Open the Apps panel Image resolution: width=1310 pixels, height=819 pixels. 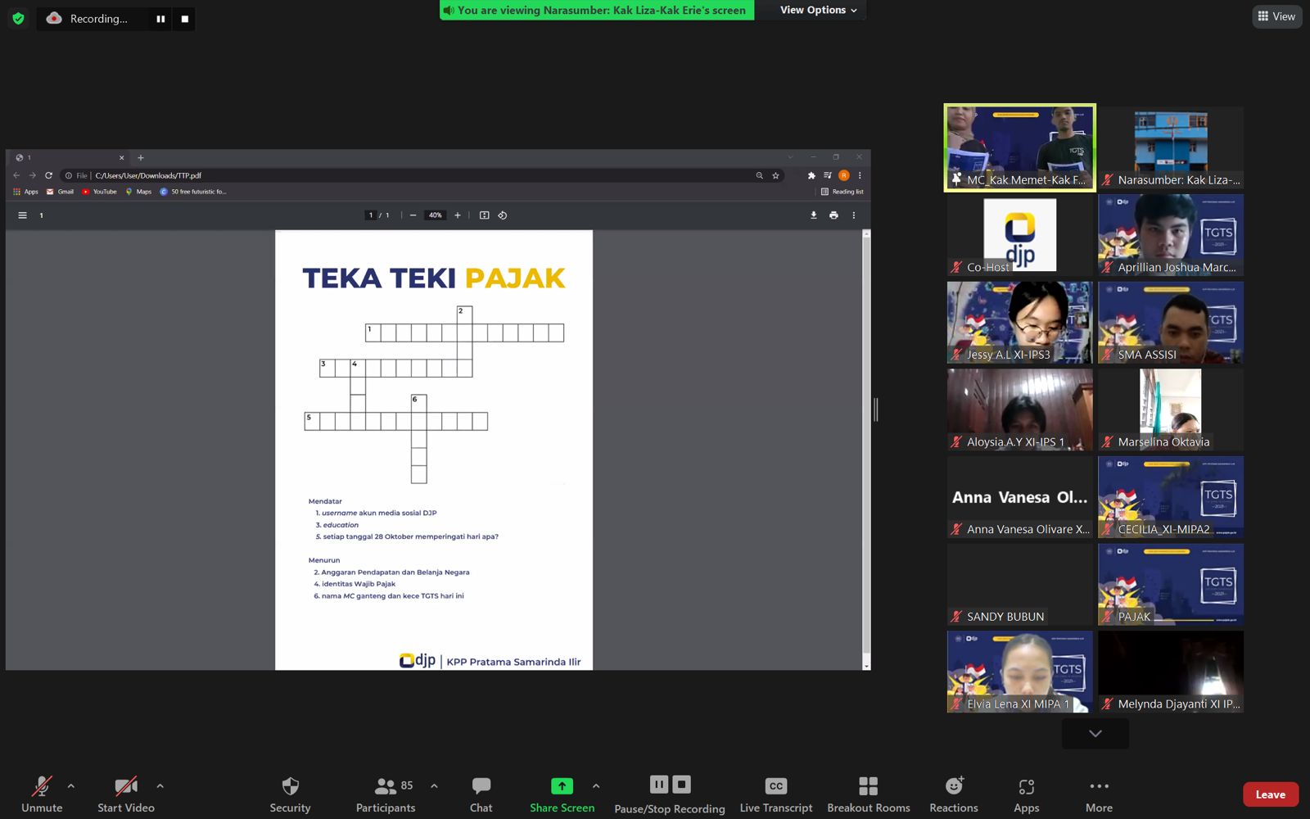pos(1026,794)
